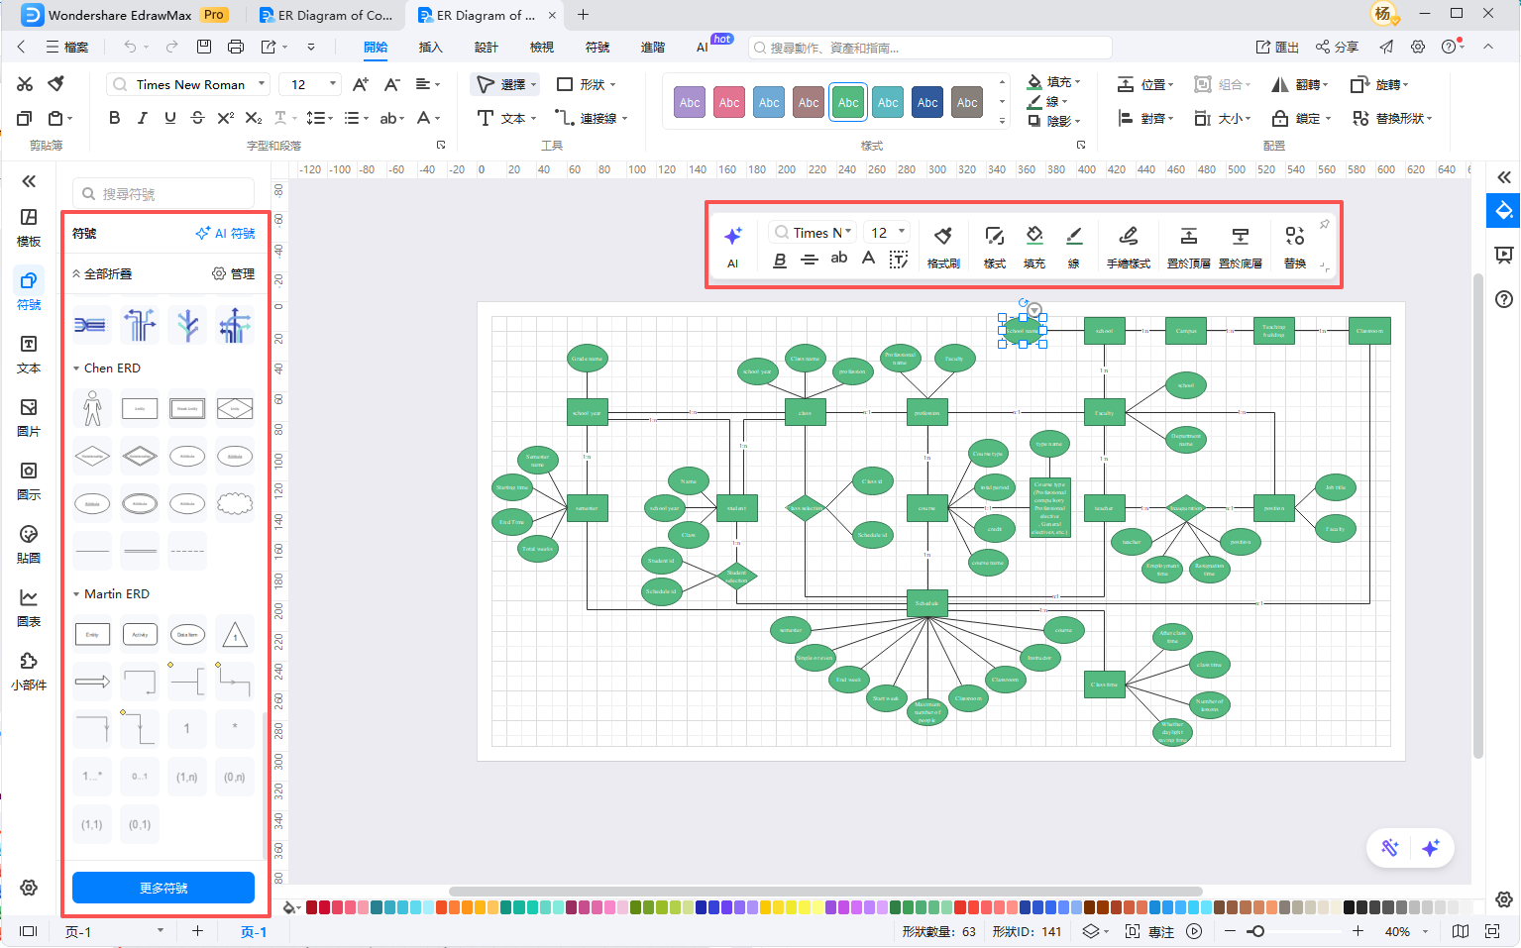Collapse the Chen ERD symbol section
The height and width of the screenshot is (948, 1521).
[76, 369]
